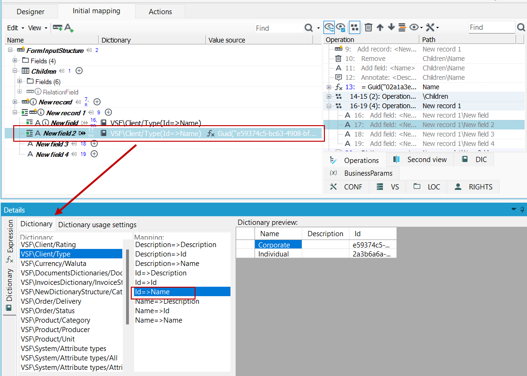
Task: Click the delete operation trash icon
Action: 368,27
